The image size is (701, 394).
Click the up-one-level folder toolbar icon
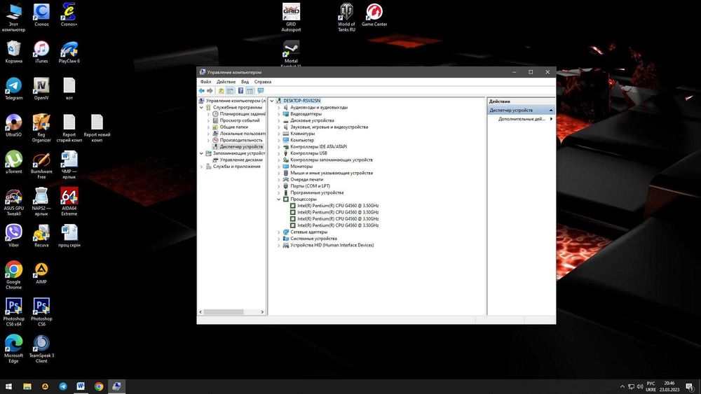[221, 91]
